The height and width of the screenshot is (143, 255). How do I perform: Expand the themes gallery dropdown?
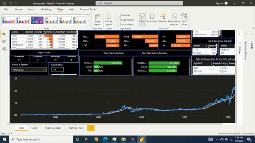[88, 21]
